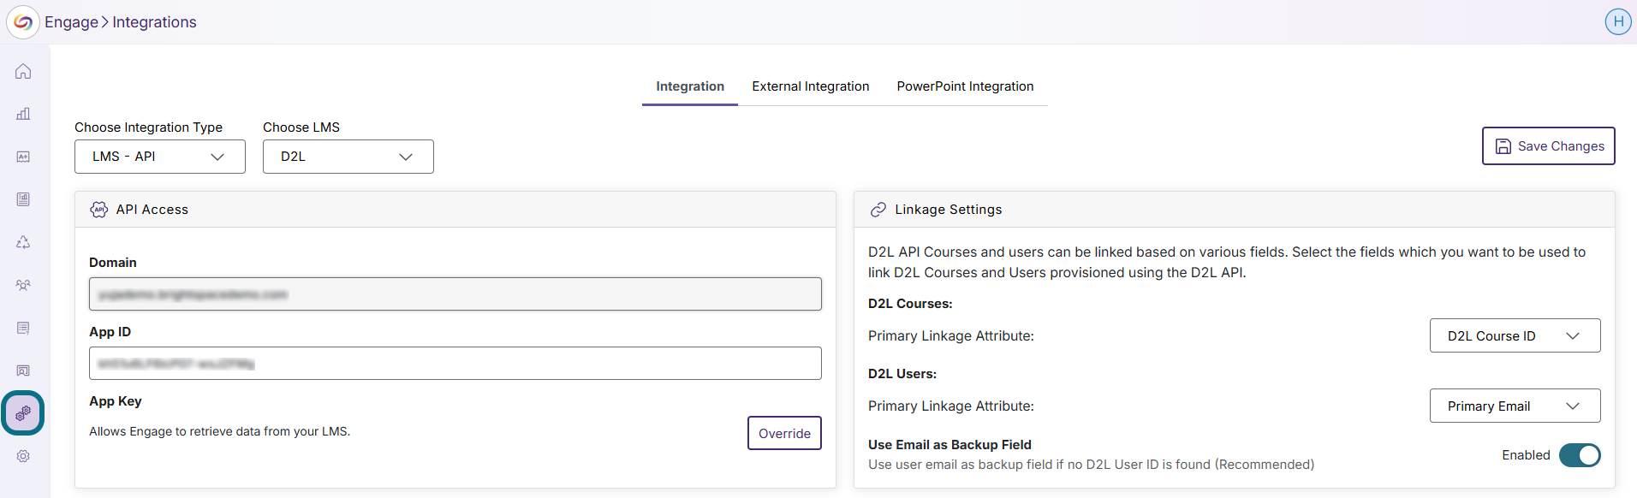Open the A+ grades sidebar icon
The width and height of the screenshot is (1637, 498).
click(x=23, y=157)
